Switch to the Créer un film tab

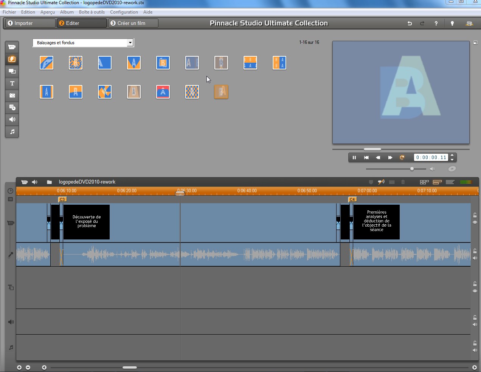pos(133,23)
